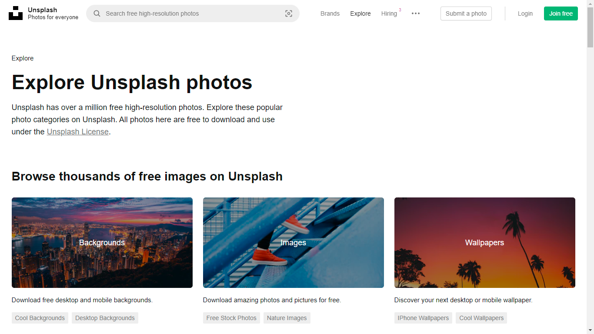Click the page's vertical scrollbar thumb
This screenshot has height=334, width=594.
(x=590, y=27)
